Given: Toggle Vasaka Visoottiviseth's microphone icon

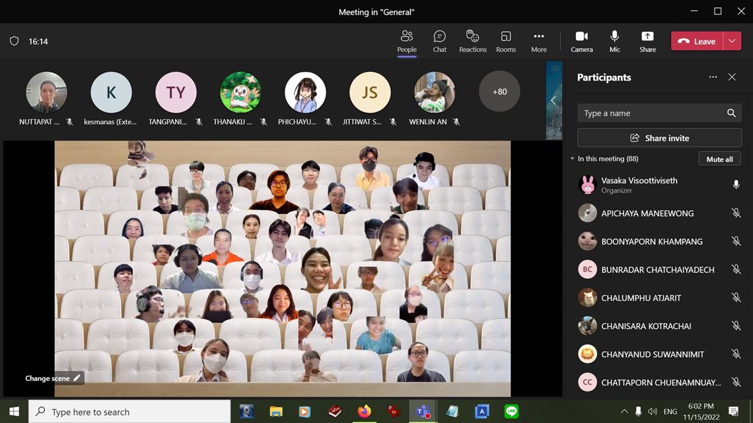Looking at the screenshot, I should pos(736,185).
